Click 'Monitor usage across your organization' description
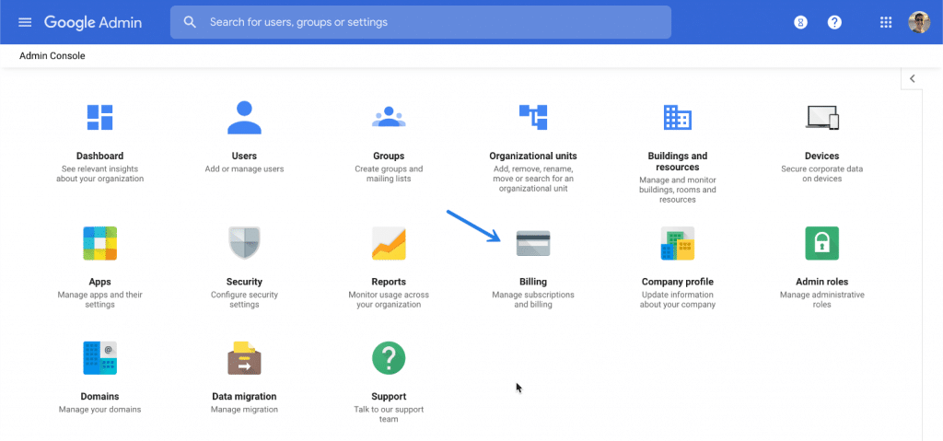 [x=389, y=299]
